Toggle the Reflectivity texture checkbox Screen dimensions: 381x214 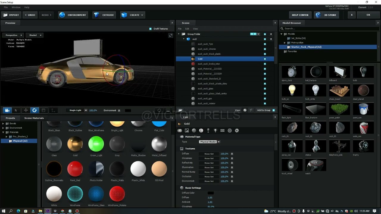[232, 163]
